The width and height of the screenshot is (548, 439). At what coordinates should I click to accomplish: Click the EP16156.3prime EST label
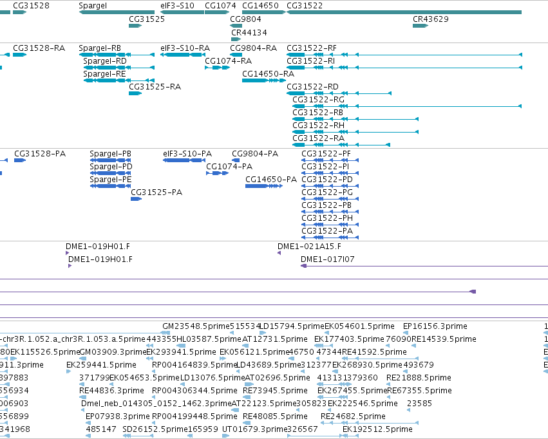[435, 326]
